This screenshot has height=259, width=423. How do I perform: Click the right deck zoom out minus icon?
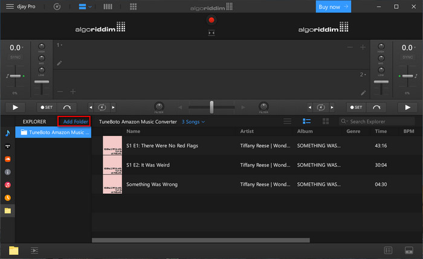pyautogui.click(x=350, y=48)
